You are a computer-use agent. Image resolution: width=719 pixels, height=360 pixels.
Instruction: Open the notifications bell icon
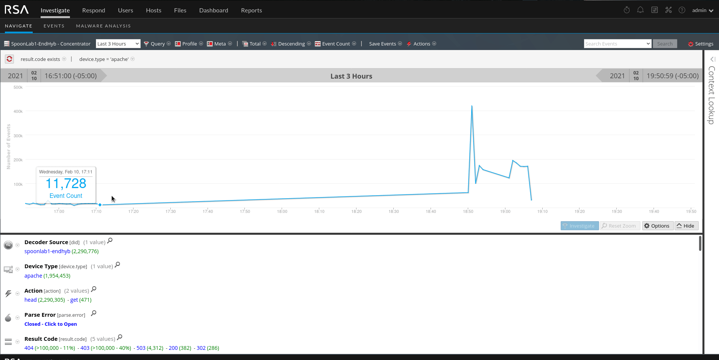(x=640, y=10)
